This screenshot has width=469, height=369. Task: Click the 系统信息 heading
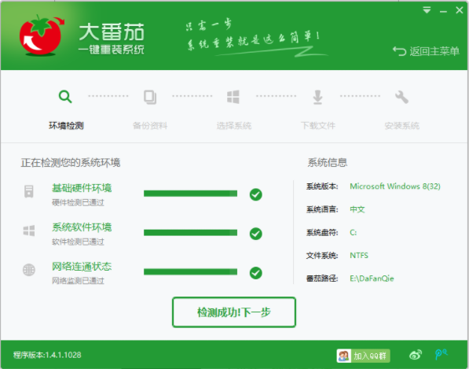coord(328,163)
